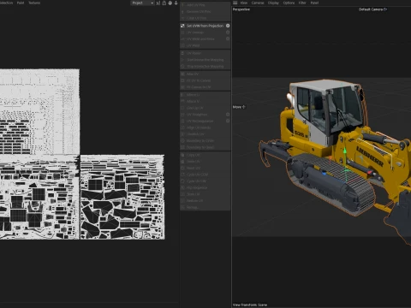Click the Move tool indicator label
The image size is (411, 308).
pyautogui.click(x=239, y=107)
